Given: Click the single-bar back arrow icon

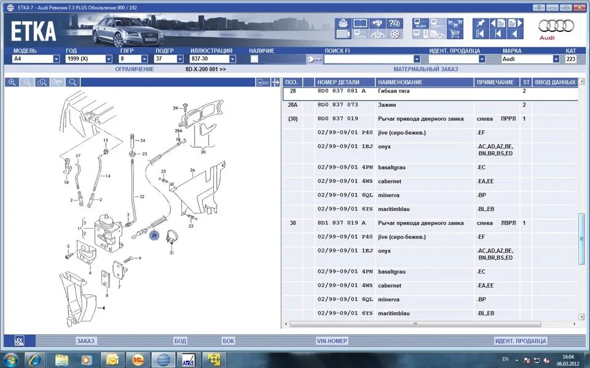Looking at the screenshot, I should 498,34.
